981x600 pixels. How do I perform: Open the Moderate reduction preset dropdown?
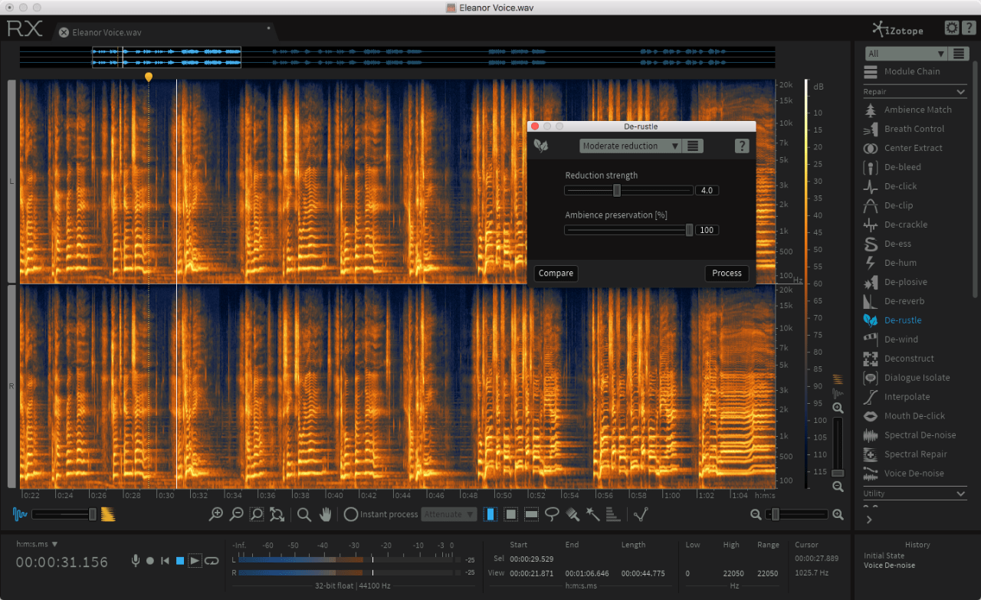pyautogui.click(x=630, y=146)
